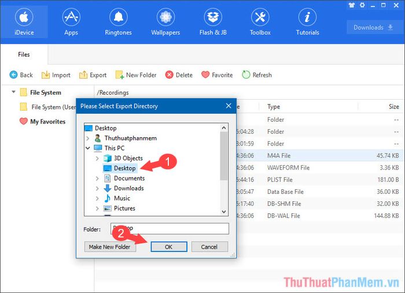405x293 pixels.
Task: Go Back using the toolbar arrow
Action: coord(21,75)
